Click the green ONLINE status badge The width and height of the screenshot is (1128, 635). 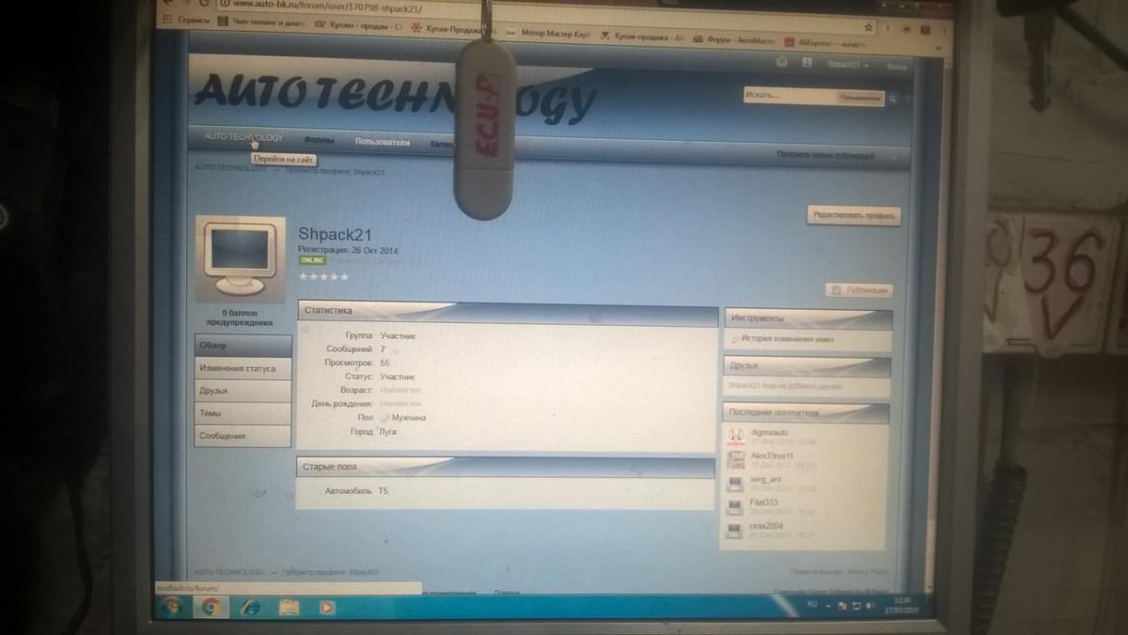(312, 260)
